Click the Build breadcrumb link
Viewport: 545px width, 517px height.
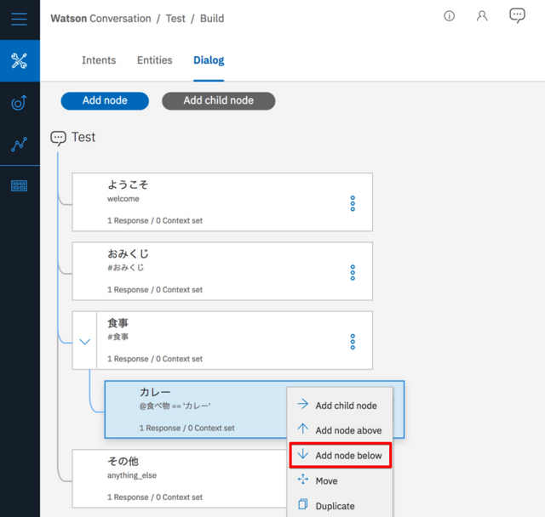tap(212, 19)
